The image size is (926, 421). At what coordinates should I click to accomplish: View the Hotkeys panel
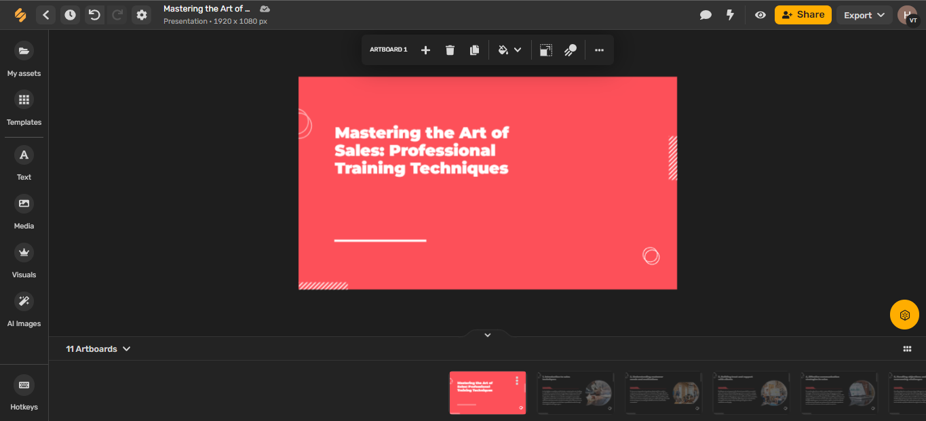click(24, 392)
